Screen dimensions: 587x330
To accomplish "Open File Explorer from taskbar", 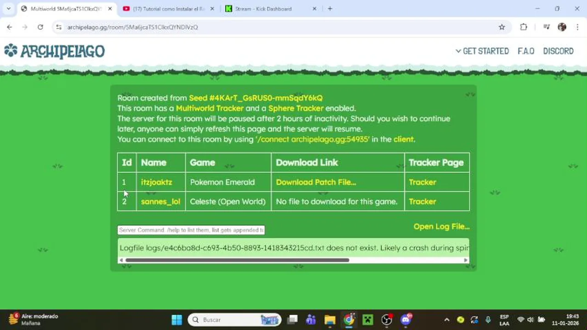I will click(x=330, y=319).
